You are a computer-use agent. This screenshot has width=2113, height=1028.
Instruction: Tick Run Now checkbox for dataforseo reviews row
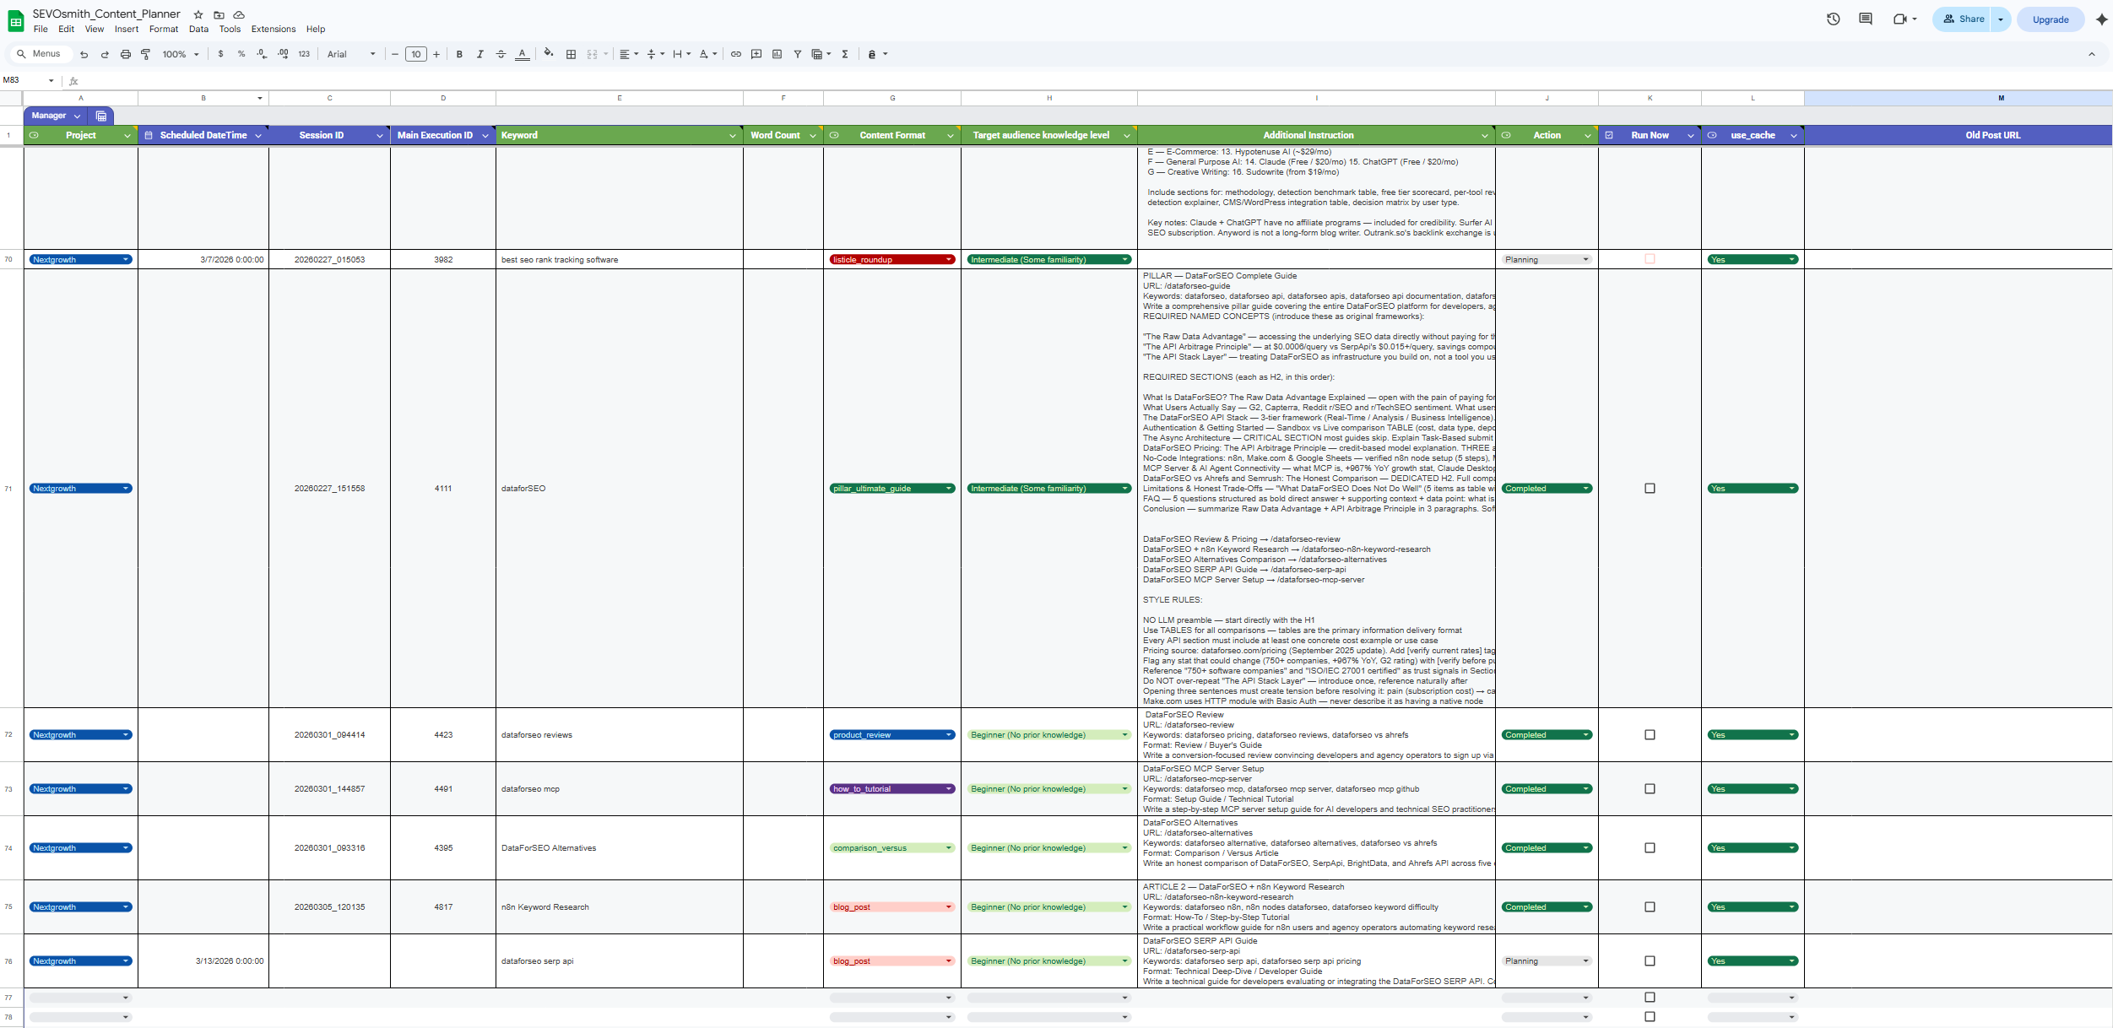[x=1650, y=735]
